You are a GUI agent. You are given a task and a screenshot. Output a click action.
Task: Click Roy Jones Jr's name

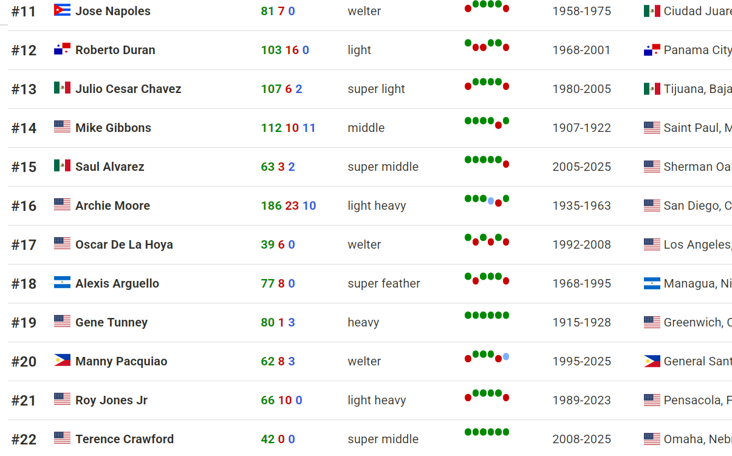111,400
